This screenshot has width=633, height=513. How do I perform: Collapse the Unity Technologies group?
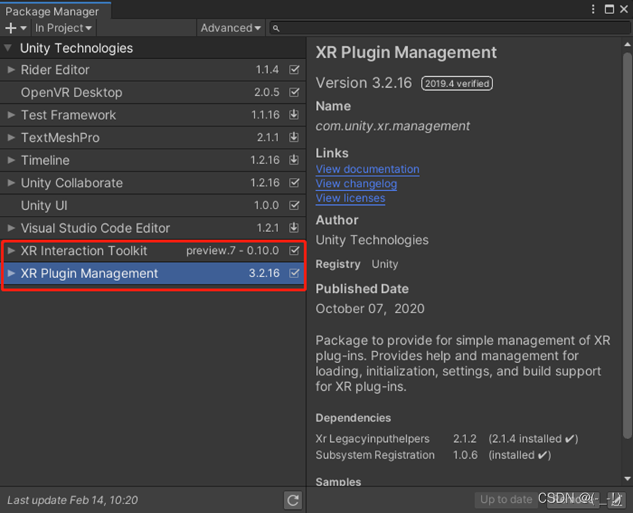pos(8,48)
